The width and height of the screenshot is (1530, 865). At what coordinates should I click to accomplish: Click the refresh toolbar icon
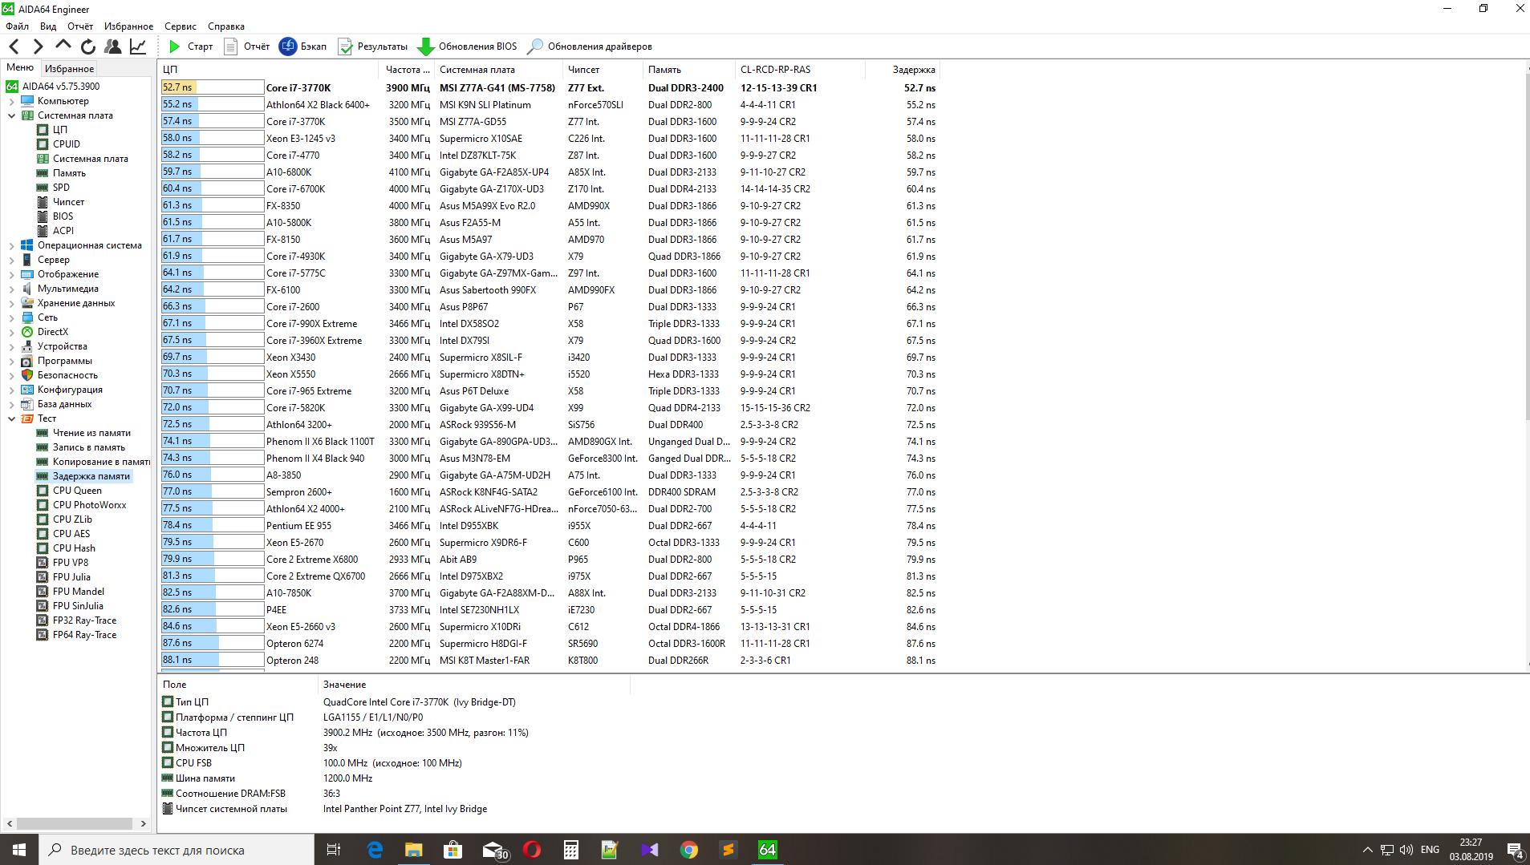click(88, 46)
